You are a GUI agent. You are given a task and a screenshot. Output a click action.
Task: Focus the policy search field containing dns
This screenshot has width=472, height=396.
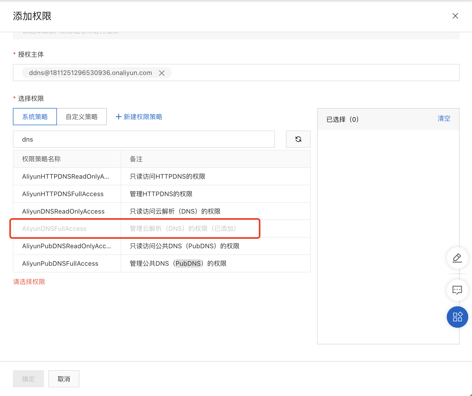(144, 139)
